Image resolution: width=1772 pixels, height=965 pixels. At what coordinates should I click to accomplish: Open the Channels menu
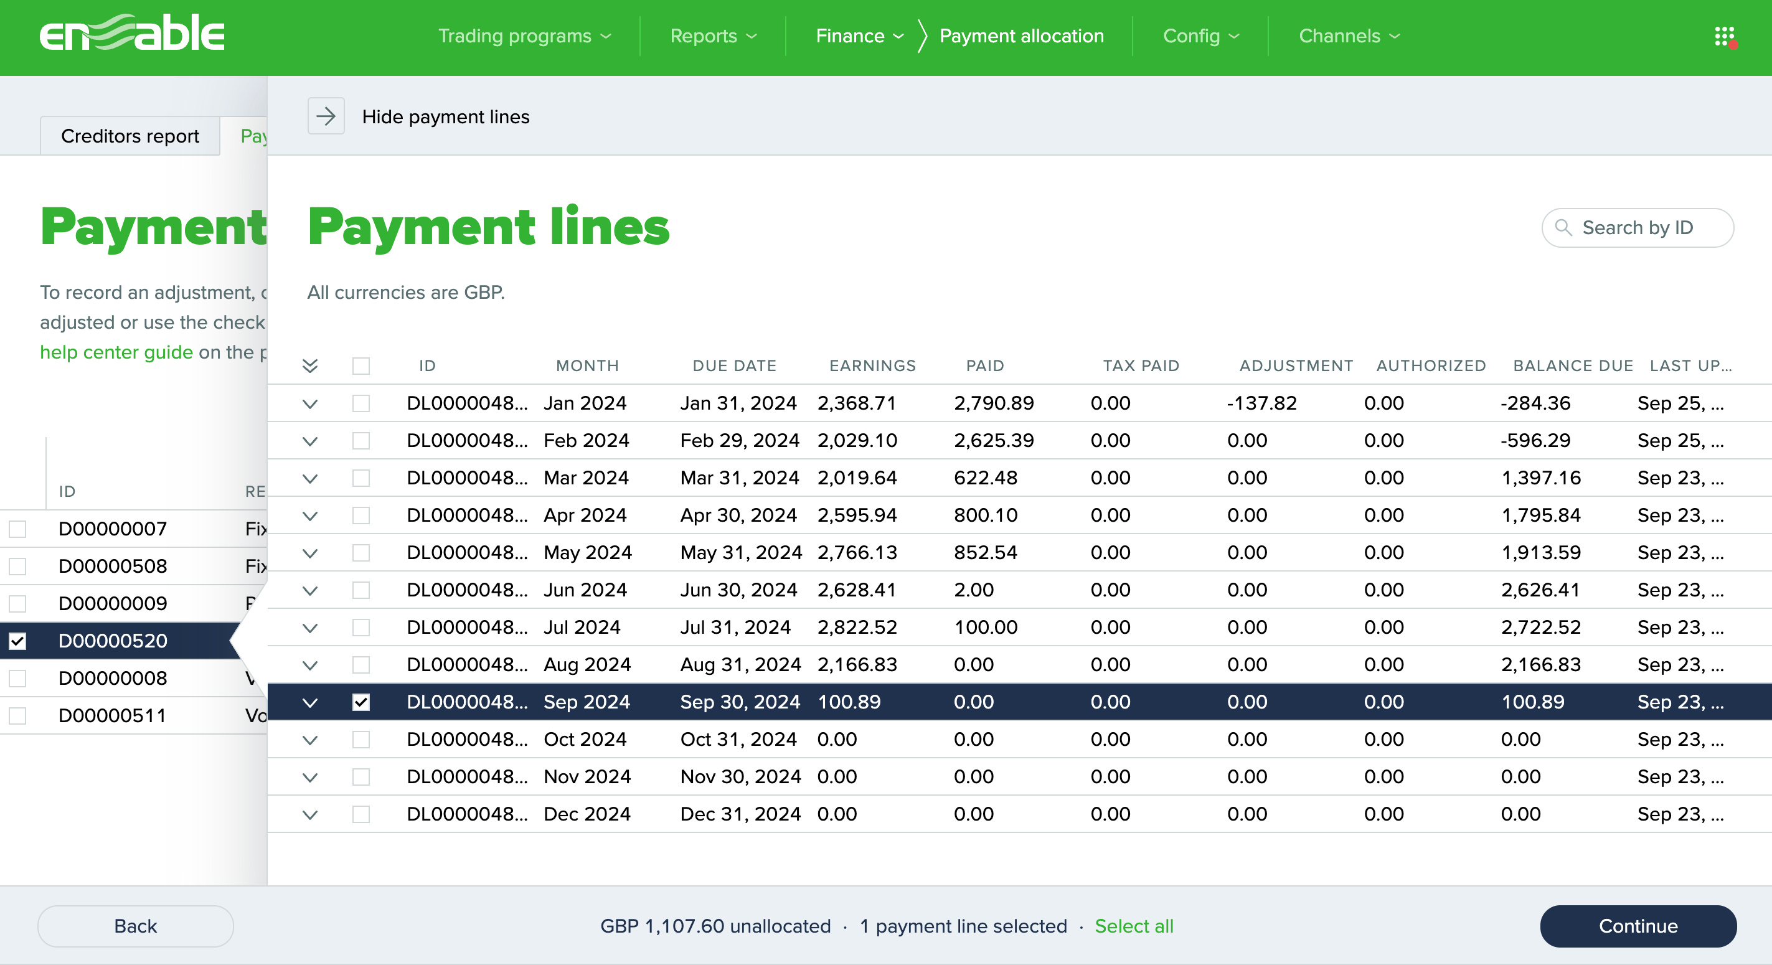pyautogui.click(x=1350, y=35)
